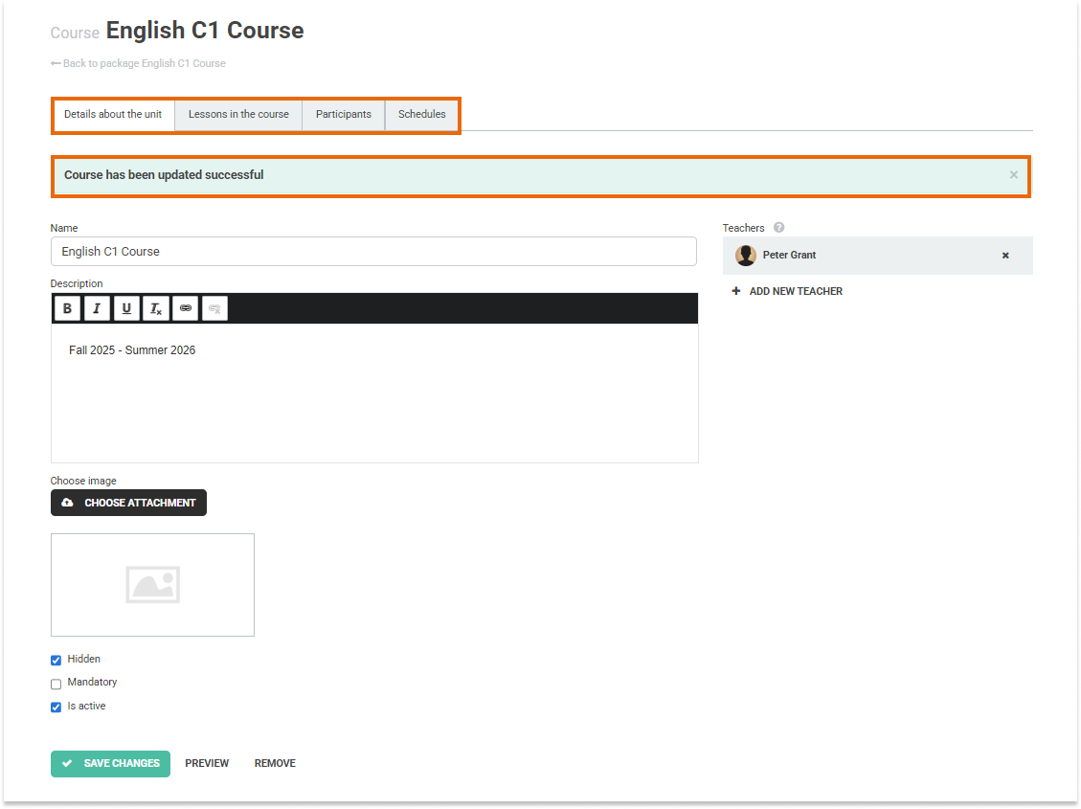Click Peter Grant's avatar picture
1081x809 pixels.
(745, 255)
